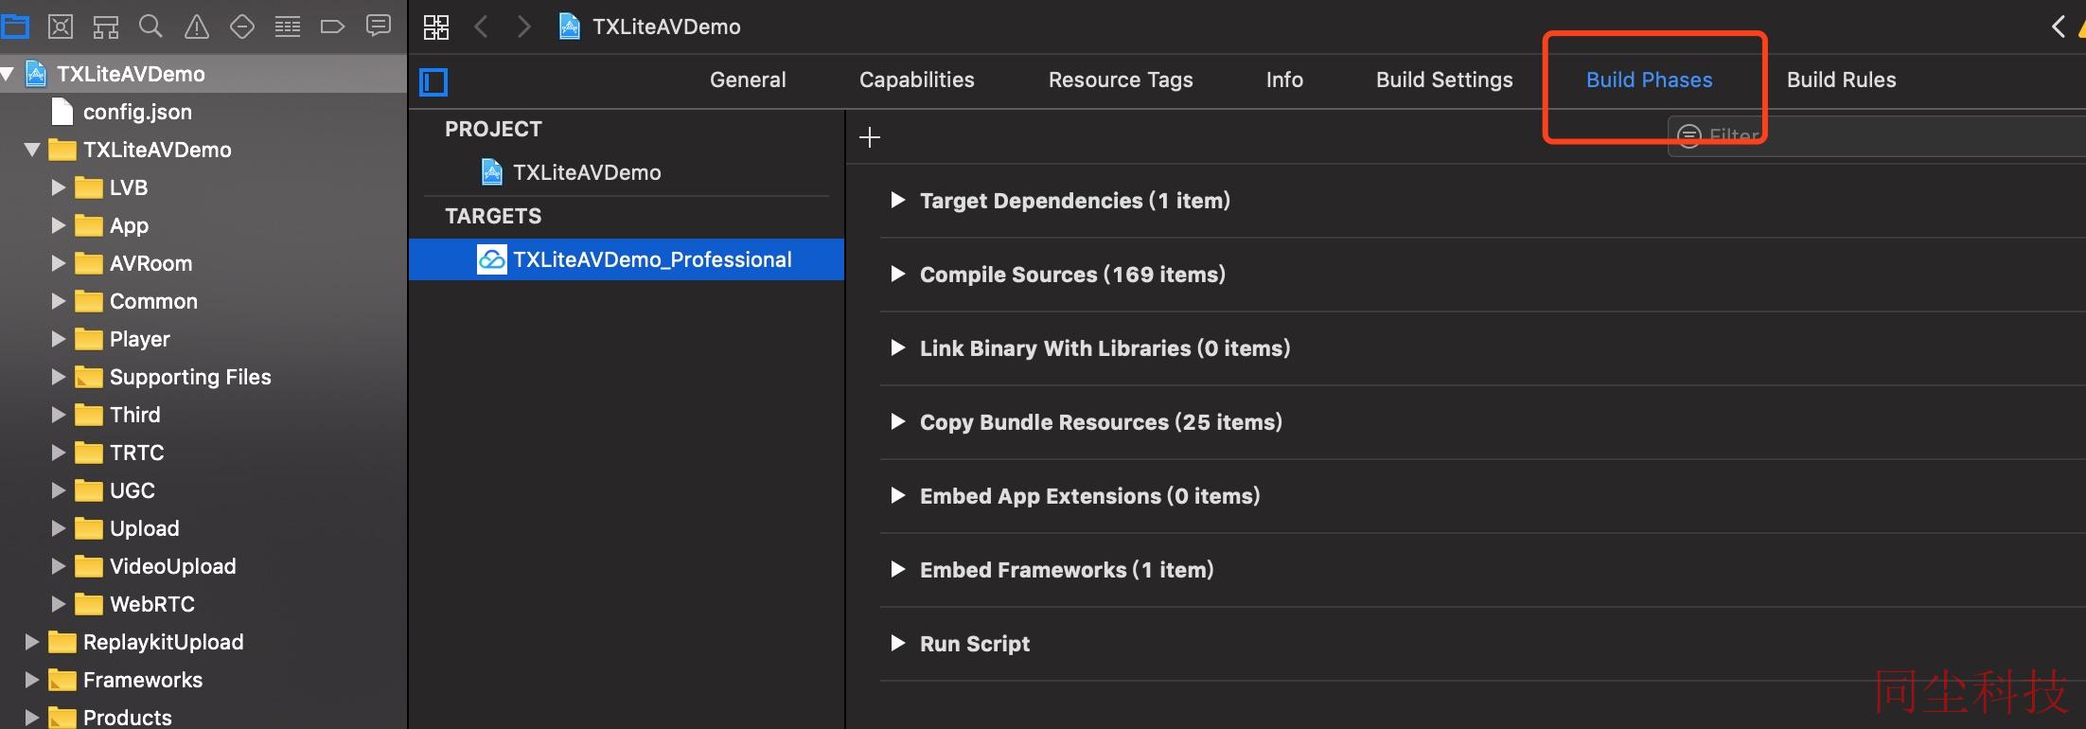Image resolution: width=2086 pixels, height=729 pixels.
Task: Click TXLiteAVDemo in the jump bar
Action: click(x=666, y=27)
